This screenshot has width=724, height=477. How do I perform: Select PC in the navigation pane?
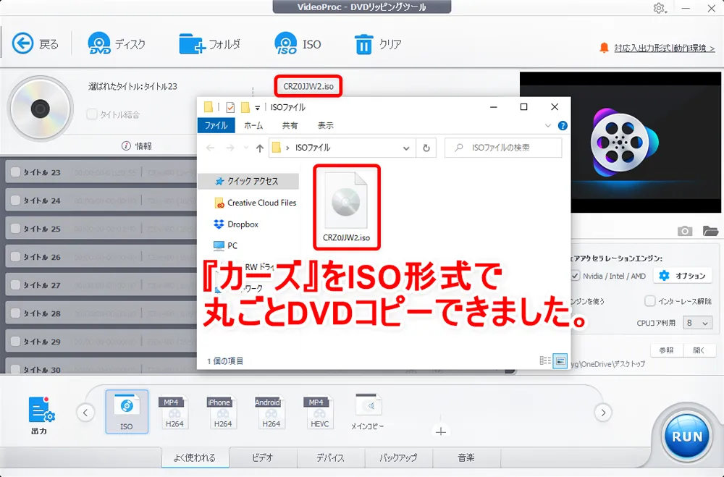tap(226, 245)
